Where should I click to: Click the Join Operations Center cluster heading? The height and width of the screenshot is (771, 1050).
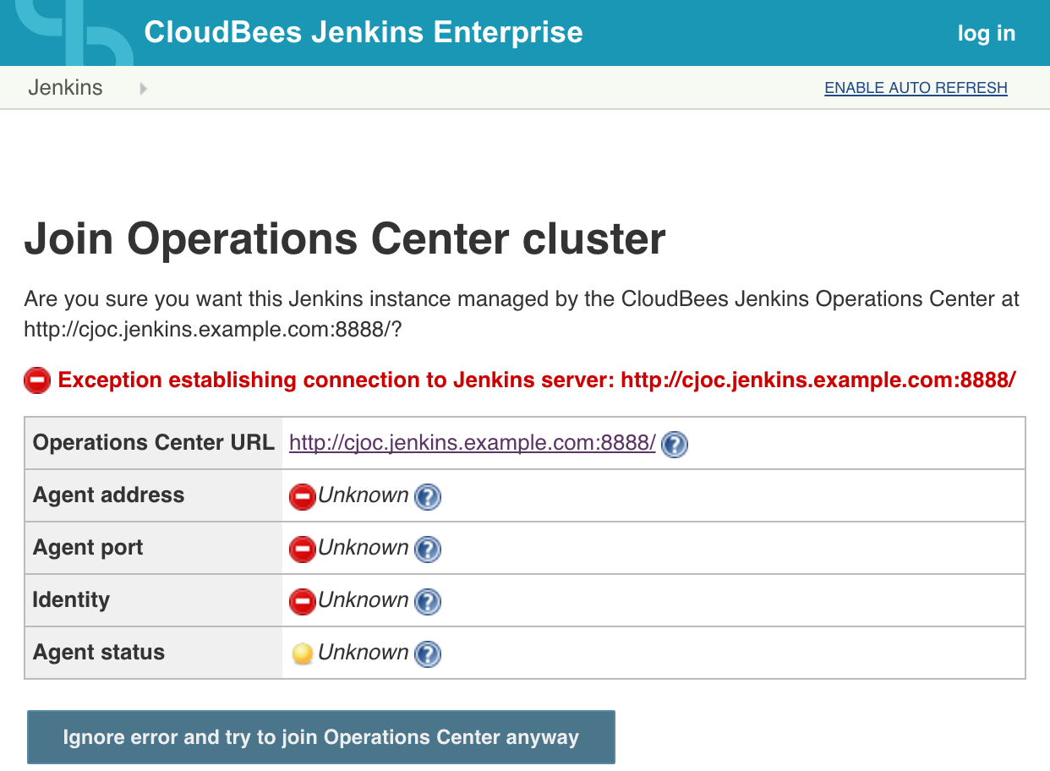345,239
